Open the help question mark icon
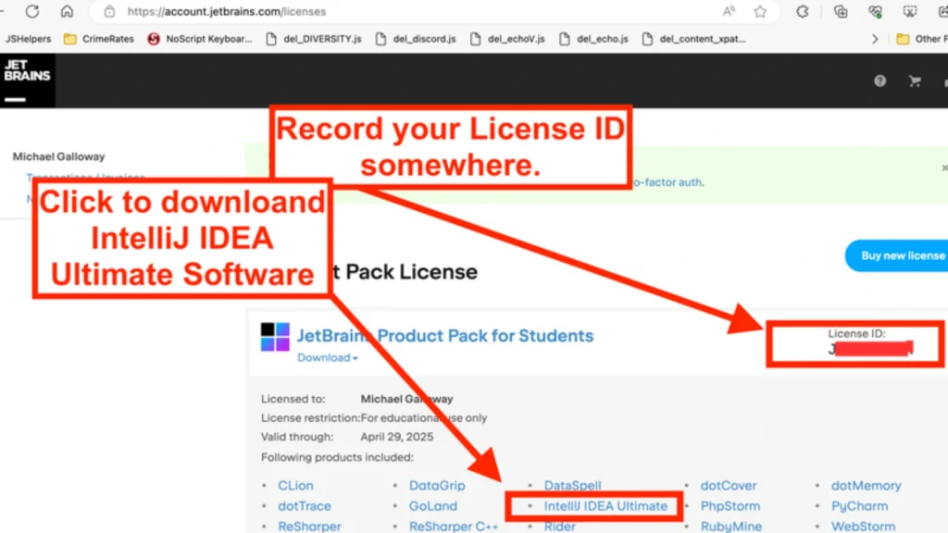948x533 pixels. point(880,81)
